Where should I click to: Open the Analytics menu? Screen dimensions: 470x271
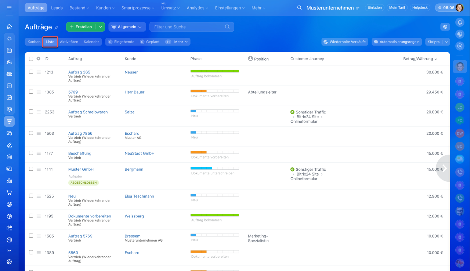pyautogui.click(x=197, y=8)
